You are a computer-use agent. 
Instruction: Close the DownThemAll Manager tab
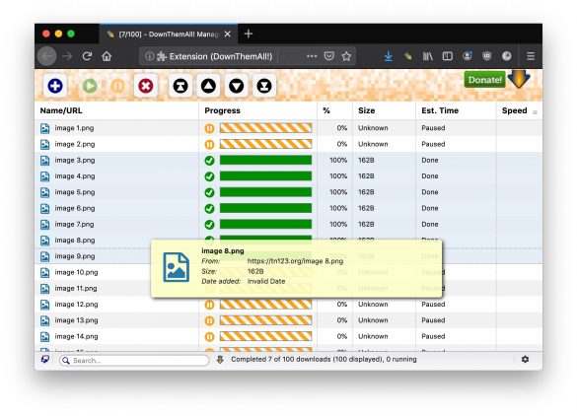[228, 35]
